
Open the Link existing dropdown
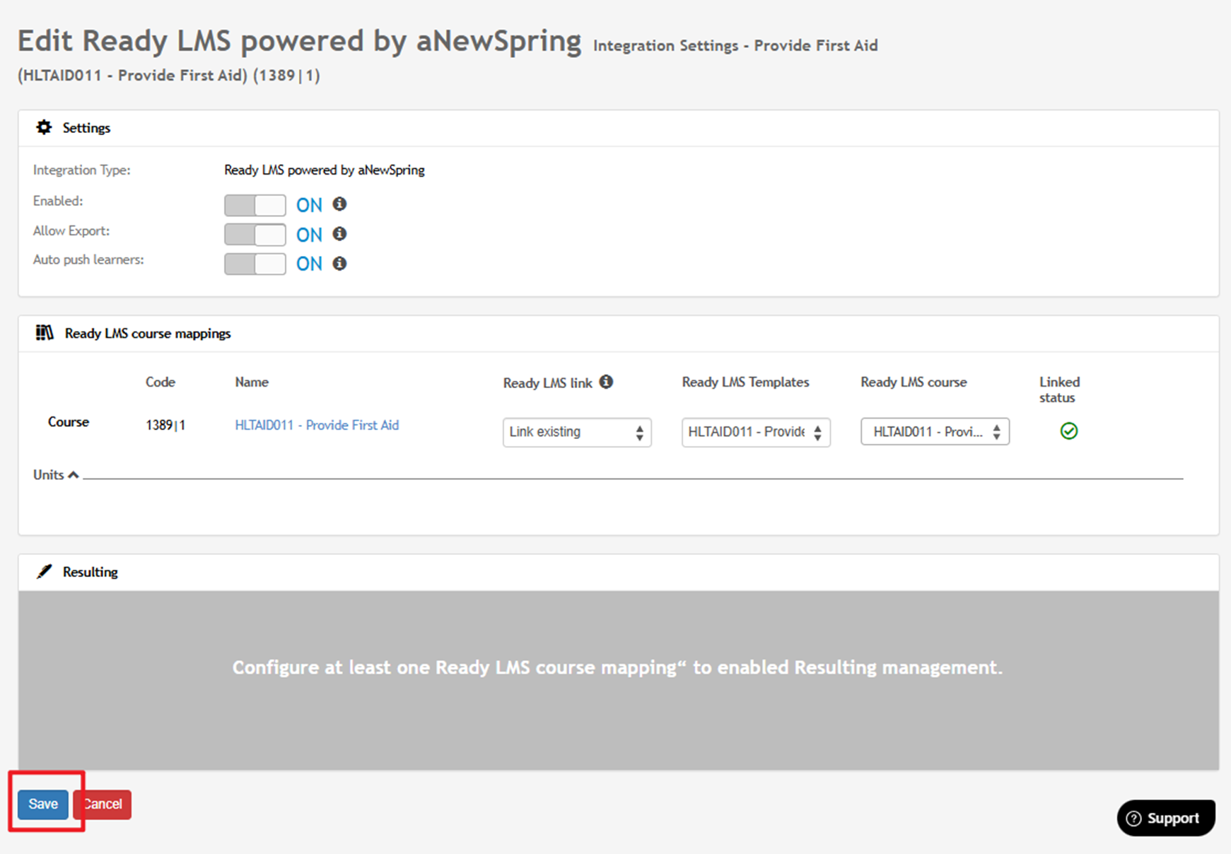click(577, 432)
